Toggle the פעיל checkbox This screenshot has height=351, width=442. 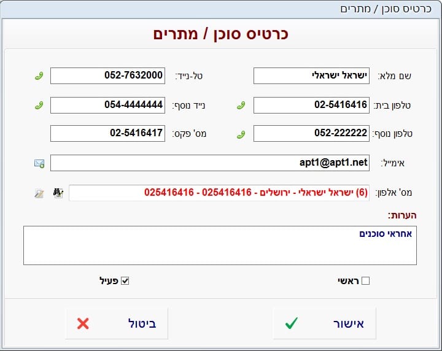pos(125,281)
